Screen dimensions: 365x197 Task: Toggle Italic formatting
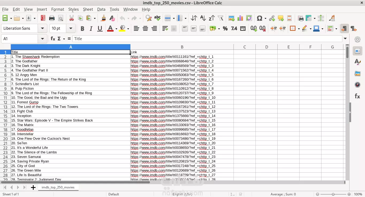[91, 28]
